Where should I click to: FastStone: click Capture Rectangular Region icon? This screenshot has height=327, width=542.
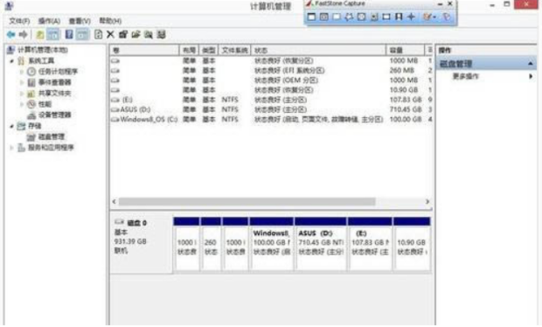pyautogui.click(x=337, y=17)
